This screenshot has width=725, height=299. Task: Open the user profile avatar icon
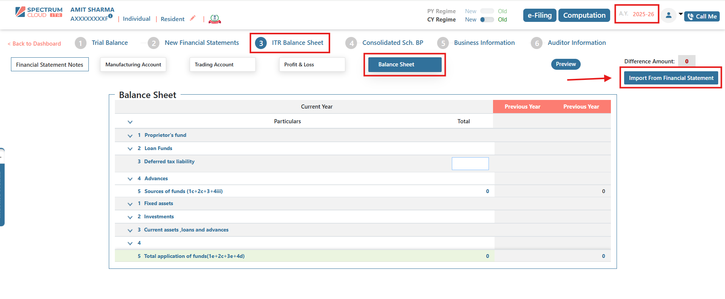668,15
